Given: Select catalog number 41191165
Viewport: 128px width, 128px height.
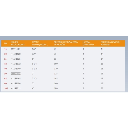Looking at the screenshot, I should 16,79.
